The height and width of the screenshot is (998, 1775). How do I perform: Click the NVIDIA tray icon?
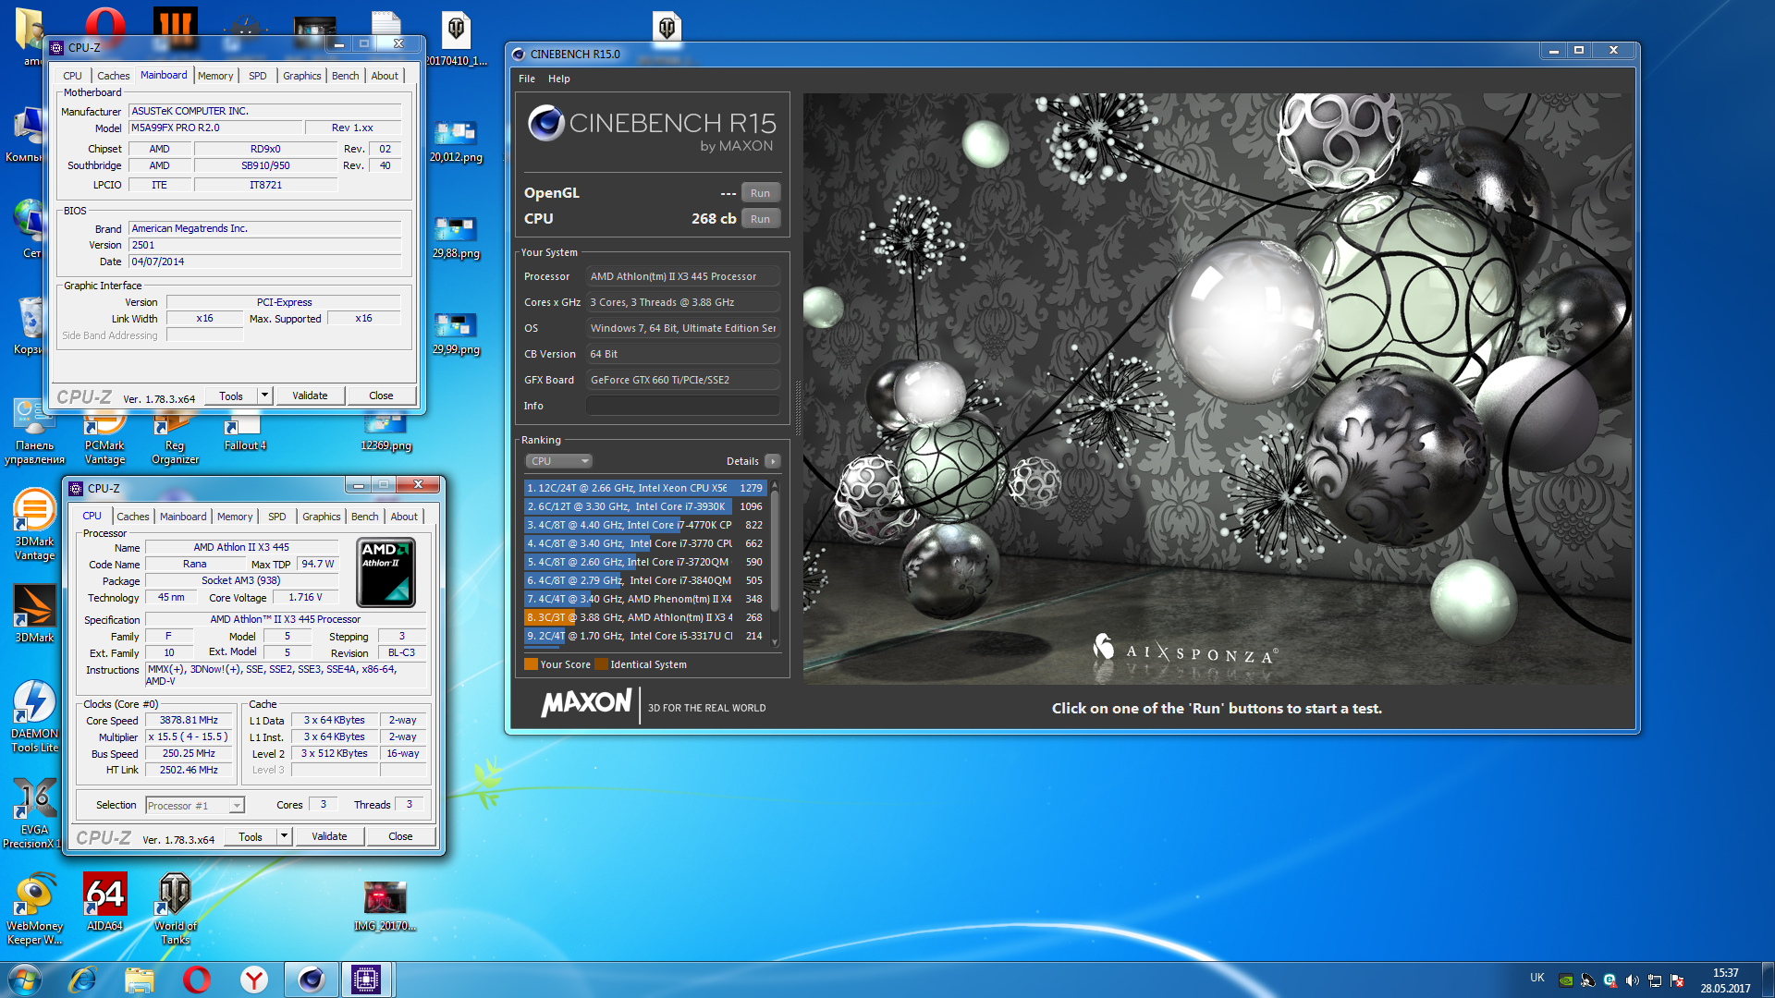1566,980
